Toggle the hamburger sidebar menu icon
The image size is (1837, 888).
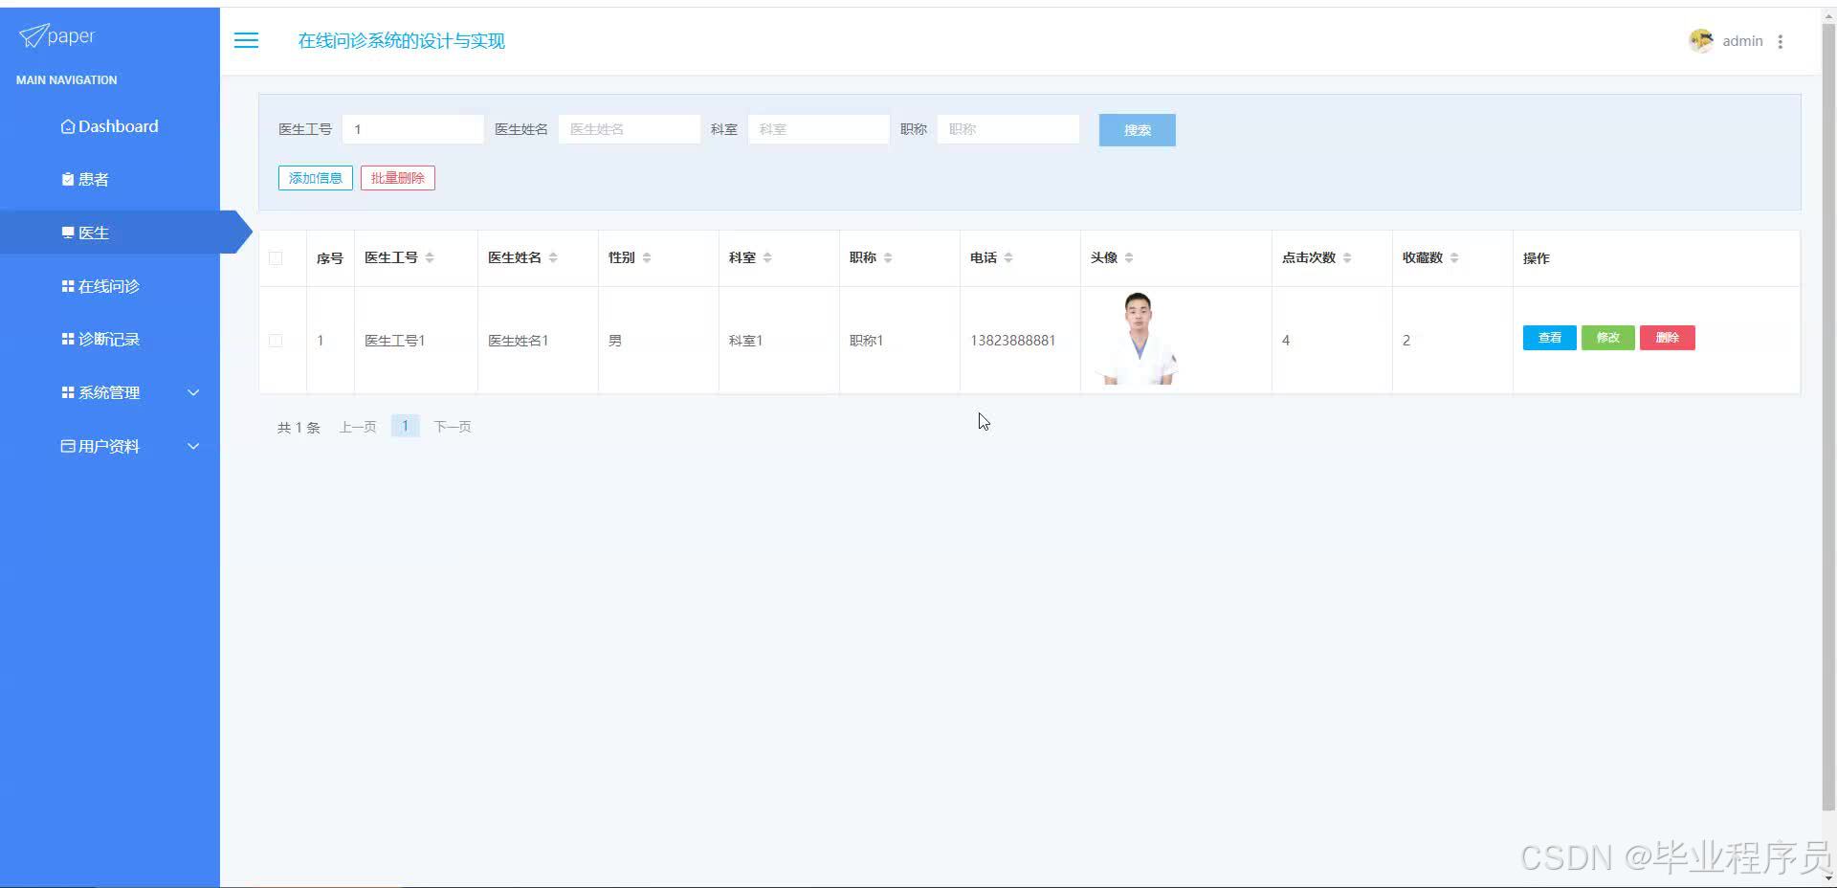click(246, 40)
